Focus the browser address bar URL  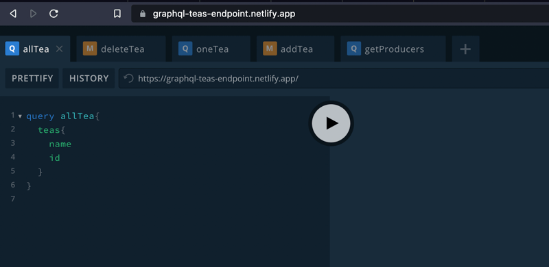tap(224, 14)
